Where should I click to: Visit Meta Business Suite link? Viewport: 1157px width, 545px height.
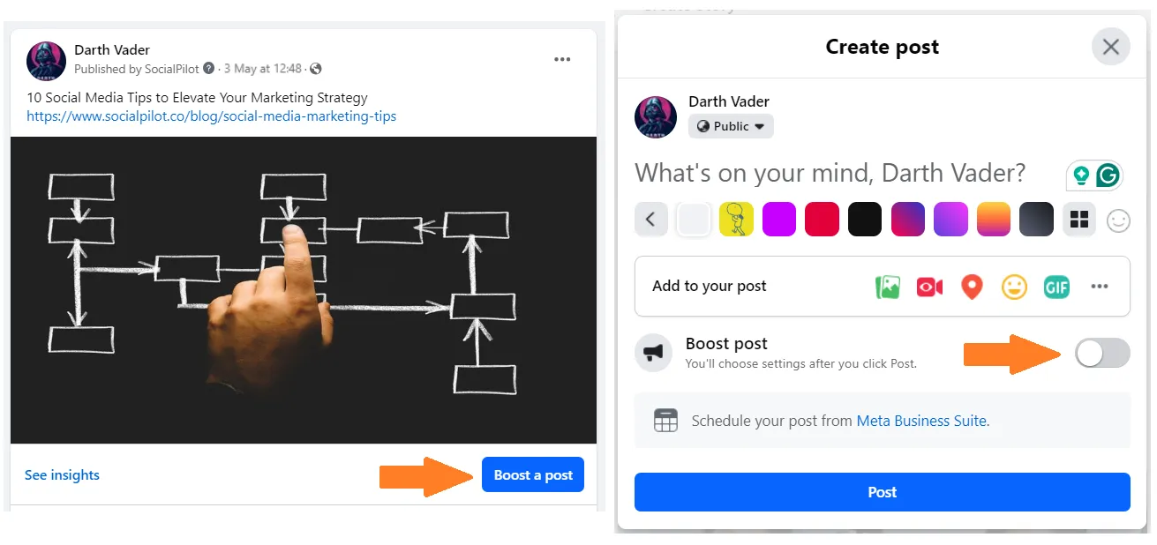[922, 421]
